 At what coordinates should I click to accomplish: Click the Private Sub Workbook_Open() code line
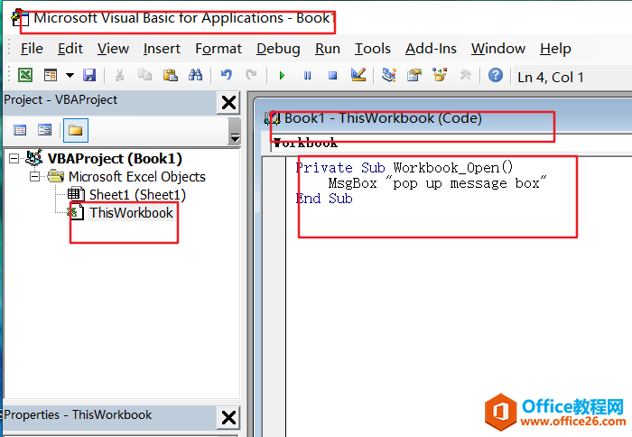coord(404,167)
